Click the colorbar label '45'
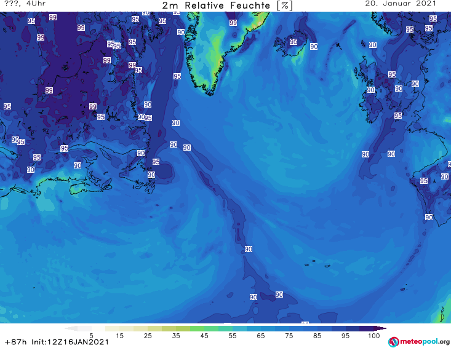 [204, 336]
